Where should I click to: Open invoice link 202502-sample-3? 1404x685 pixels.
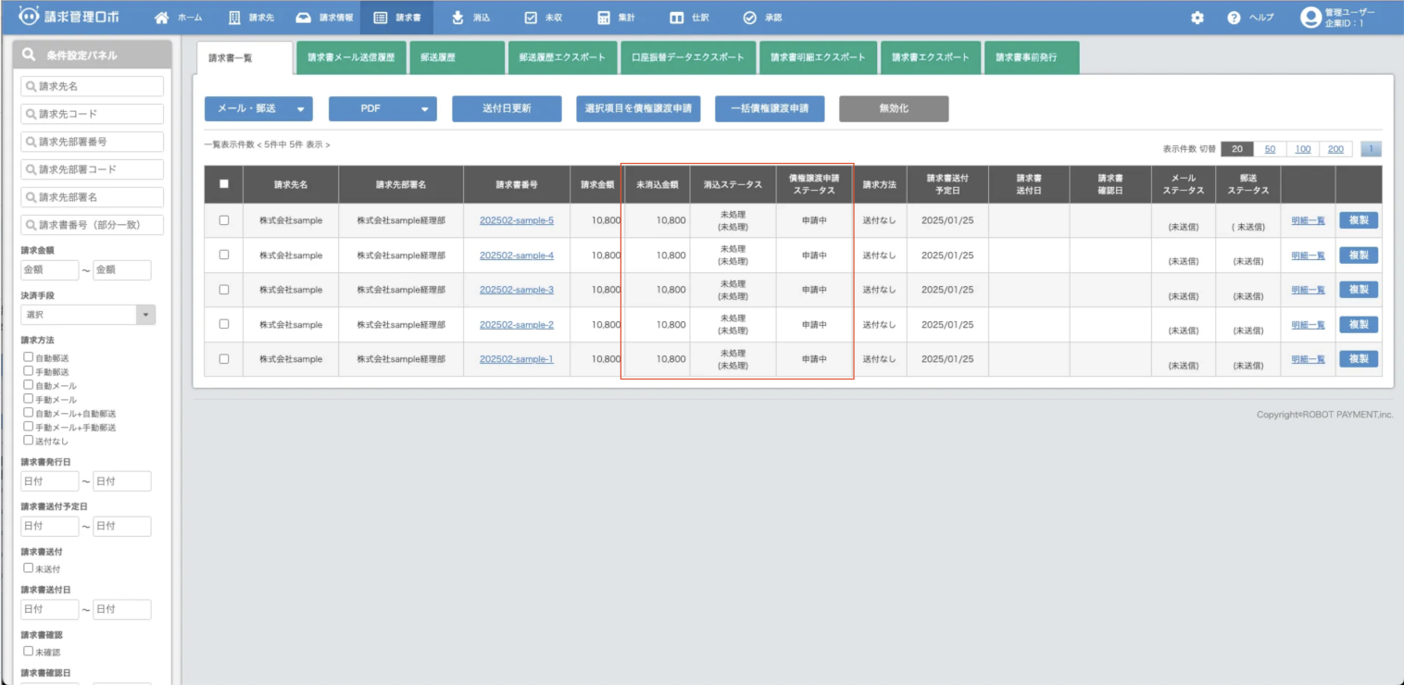pyautogui.click(x=517, y=290)
